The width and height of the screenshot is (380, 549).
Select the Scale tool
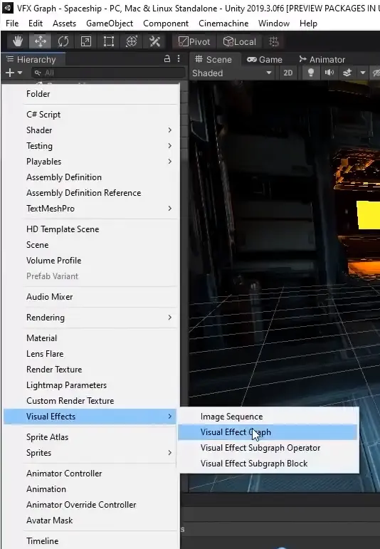coord(86,42)
